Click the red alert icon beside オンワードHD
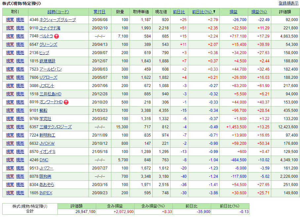 (66, 102)
